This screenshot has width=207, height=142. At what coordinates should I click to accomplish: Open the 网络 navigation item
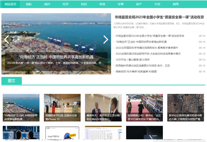(x=175, y=4)
